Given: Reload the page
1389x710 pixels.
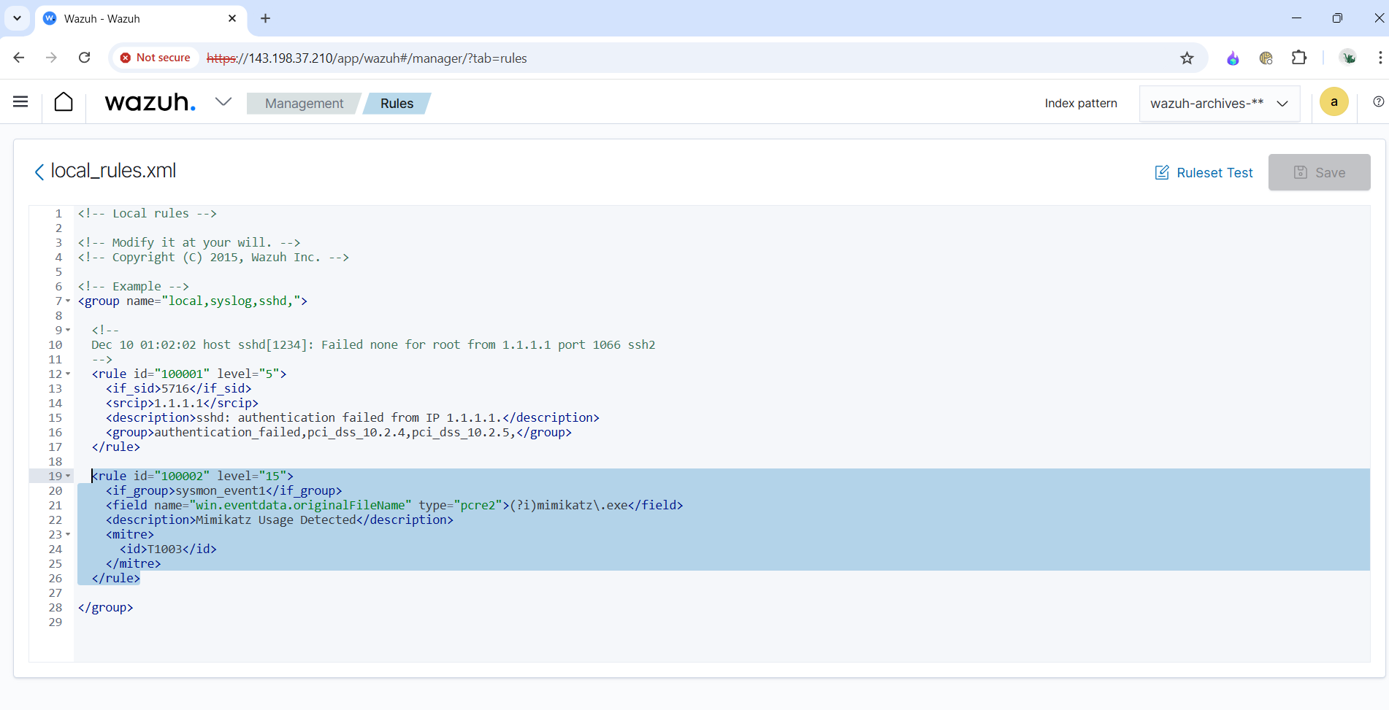Looking at the screenshot, I should (85, 58).
